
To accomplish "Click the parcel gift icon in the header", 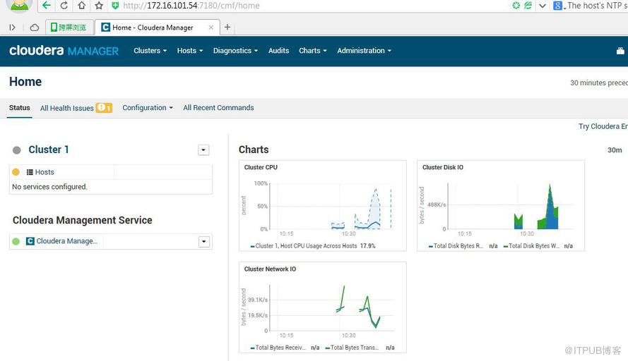I will (x=620, y=51).
